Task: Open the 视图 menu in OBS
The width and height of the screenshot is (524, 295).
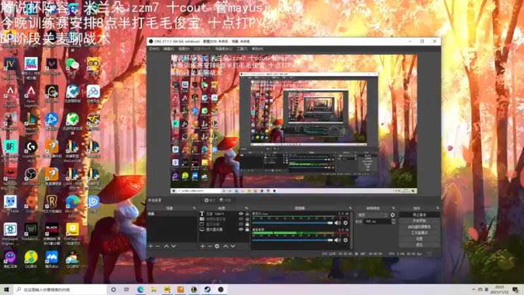Action: click(184, 49)
